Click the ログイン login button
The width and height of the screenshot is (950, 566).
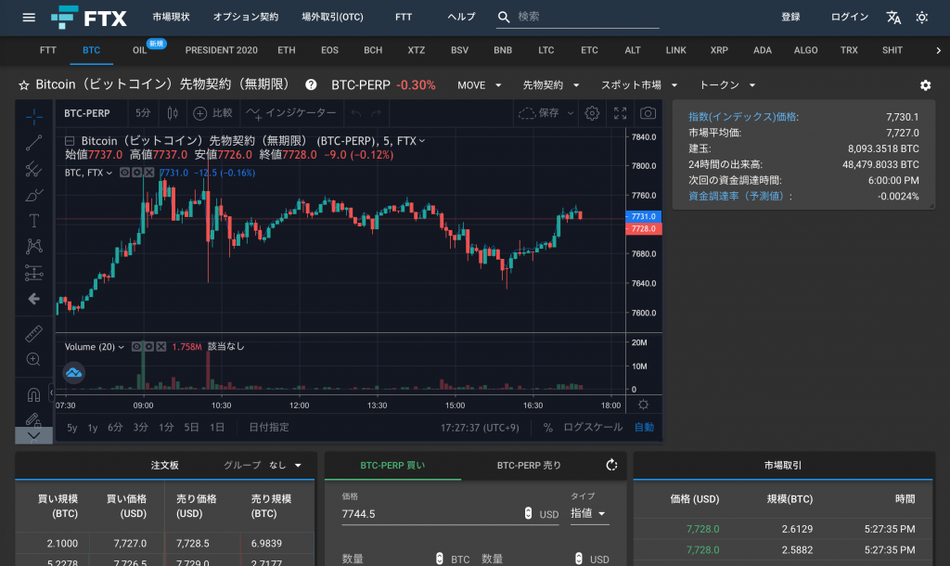tap(850, 17)
